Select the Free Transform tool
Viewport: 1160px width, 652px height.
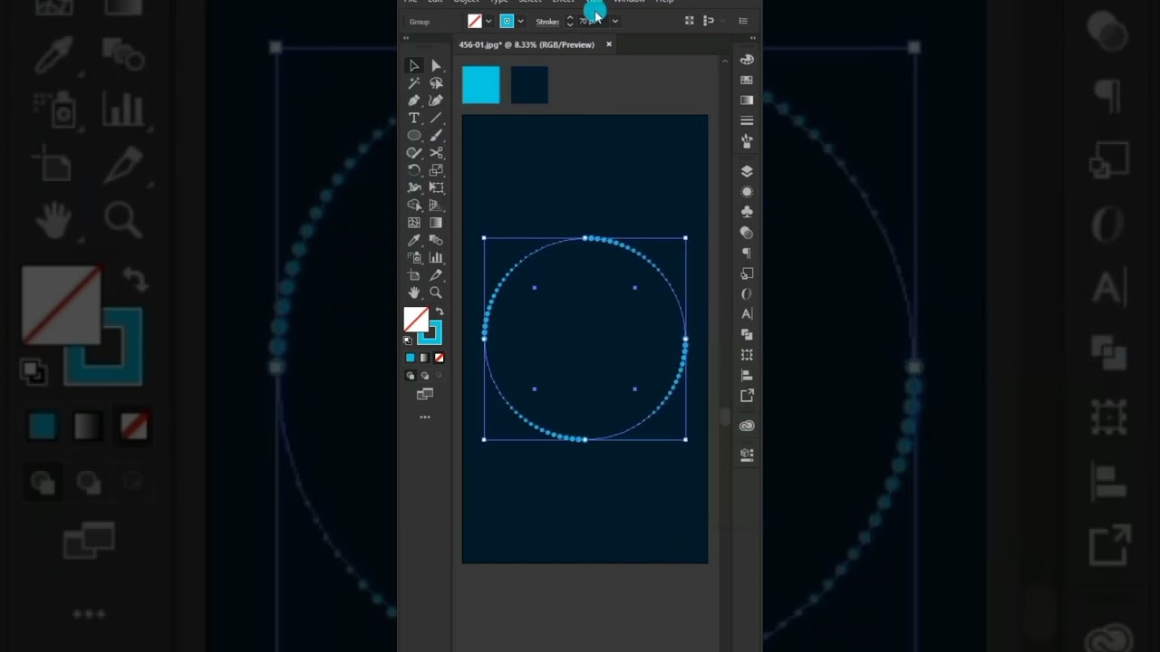point(436,187)
